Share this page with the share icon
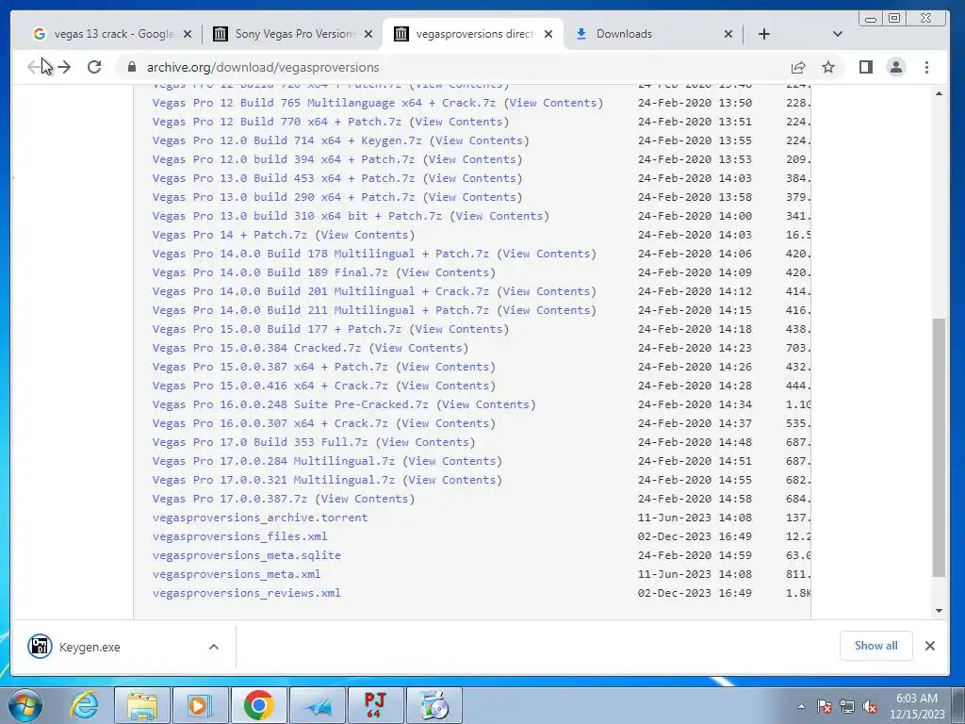 798,67
